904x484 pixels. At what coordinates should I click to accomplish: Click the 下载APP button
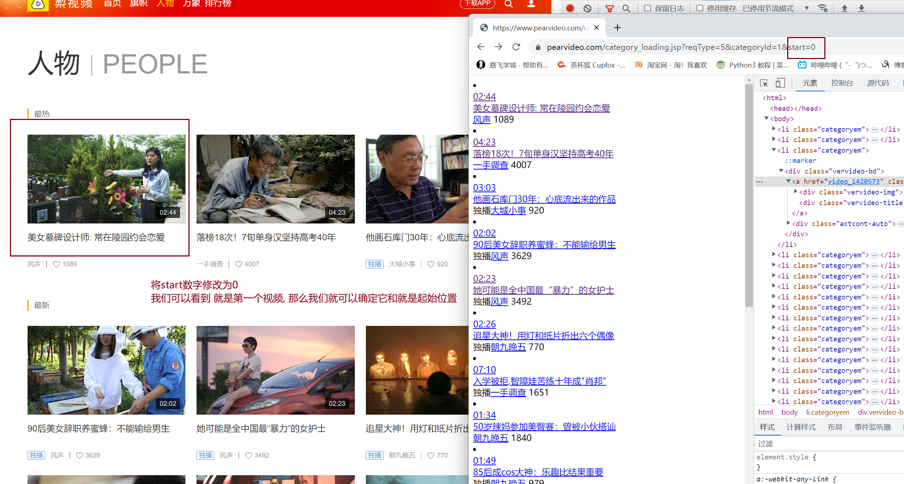point(478,4)
